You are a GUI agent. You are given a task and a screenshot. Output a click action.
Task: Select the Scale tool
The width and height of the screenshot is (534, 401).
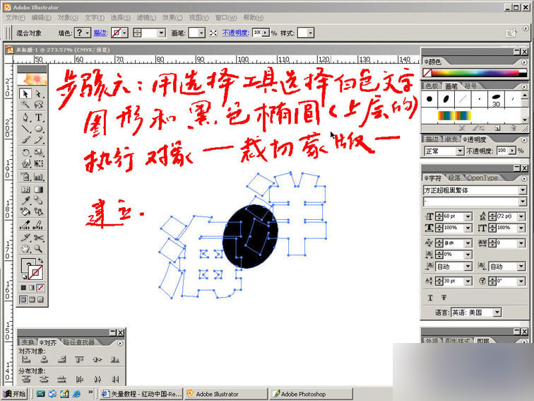tap(38, 152)
